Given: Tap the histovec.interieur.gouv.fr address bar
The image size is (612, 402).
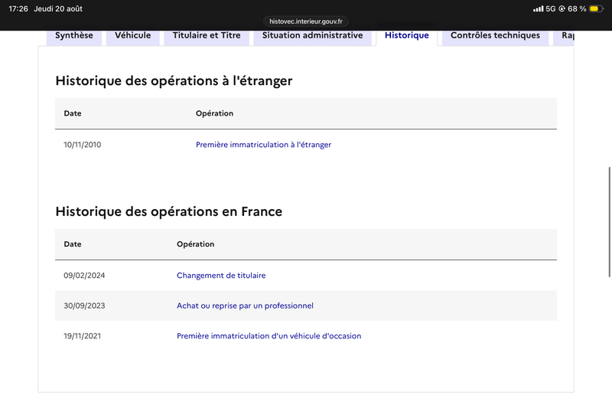Looking at the screenshot, I should [x=306, y=21].
